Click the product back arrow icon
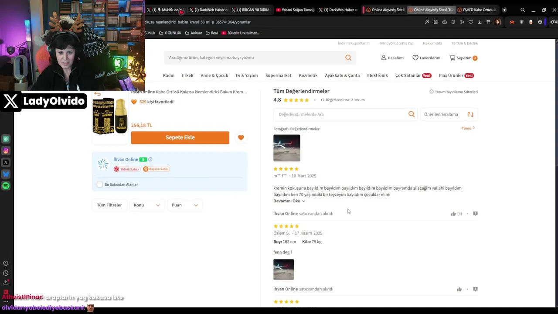 (97, 94)
